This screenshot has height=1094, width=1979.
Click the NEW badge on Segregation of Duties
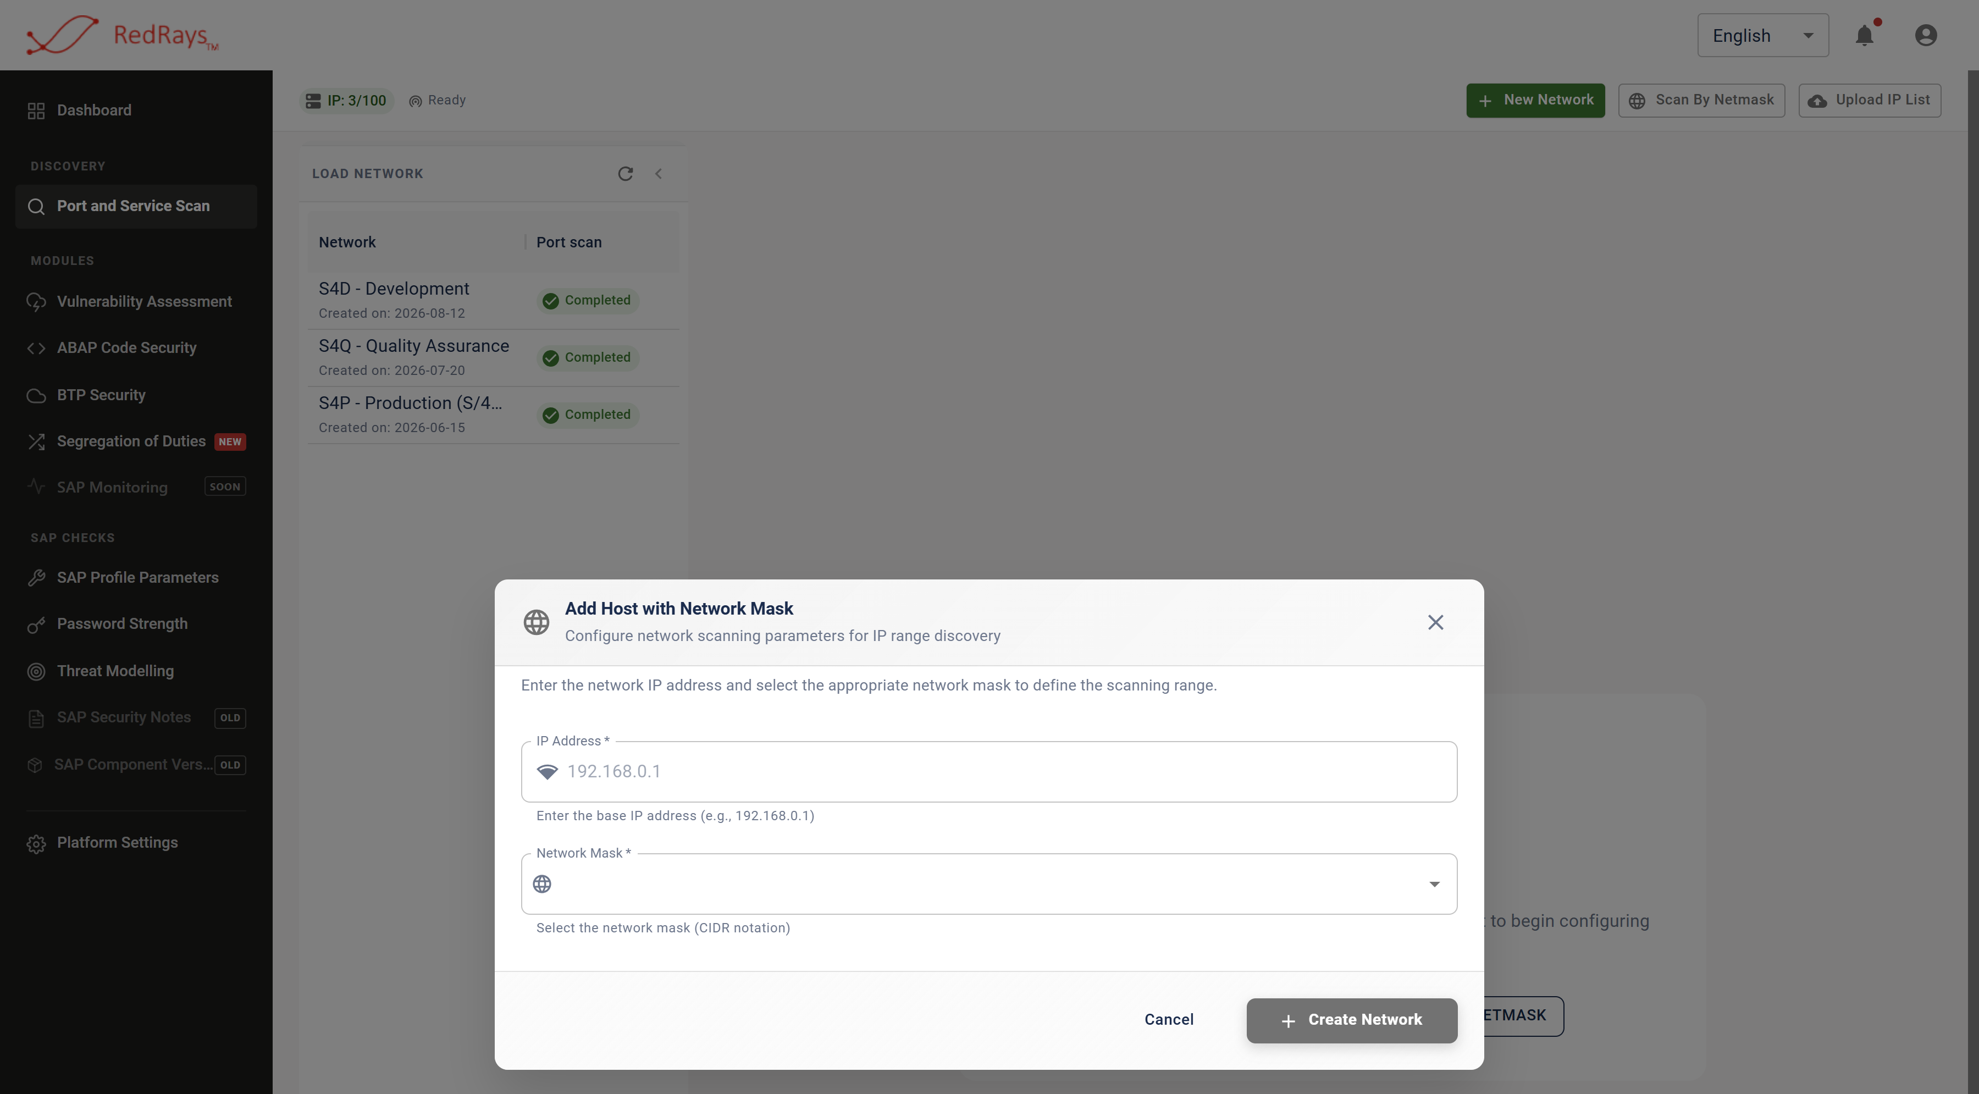230,442
